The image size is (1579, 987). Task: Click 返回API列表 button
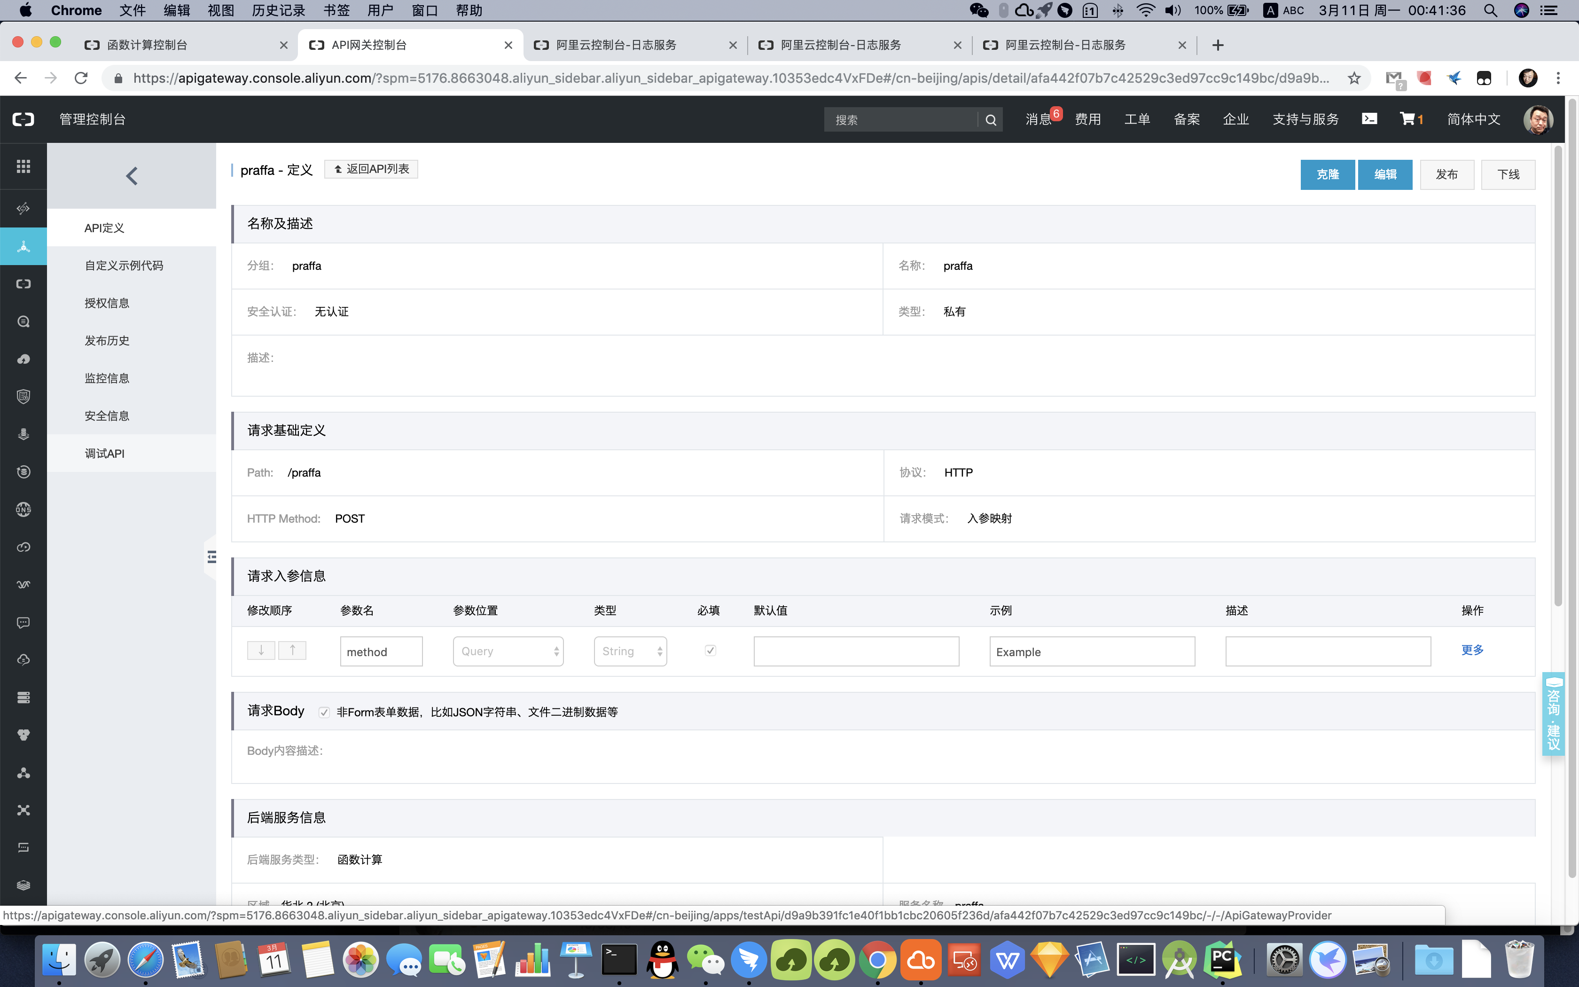[x=371, y=169]
